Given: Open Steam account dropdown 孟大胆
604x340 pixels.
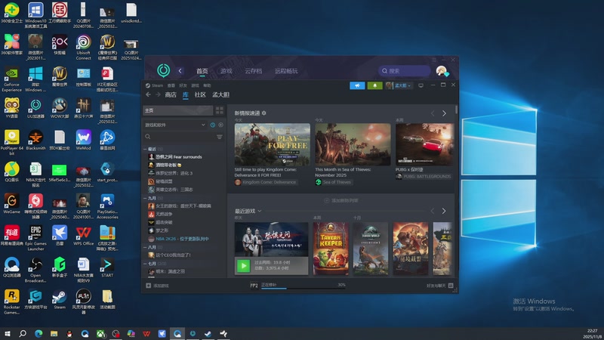Looking at the screenshot, I should point(399,85).
